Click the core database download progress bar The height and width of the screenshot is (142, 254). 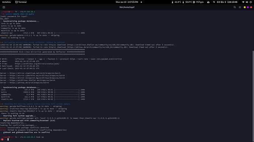coord(67,90)
